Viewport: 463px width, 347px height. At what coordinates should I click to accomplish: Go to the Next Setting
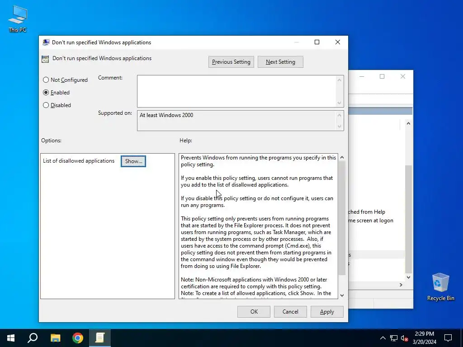[x=280, y=62]
